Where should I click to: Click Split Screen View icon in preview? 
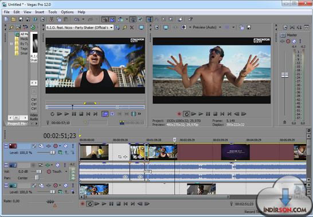(183, 27)
